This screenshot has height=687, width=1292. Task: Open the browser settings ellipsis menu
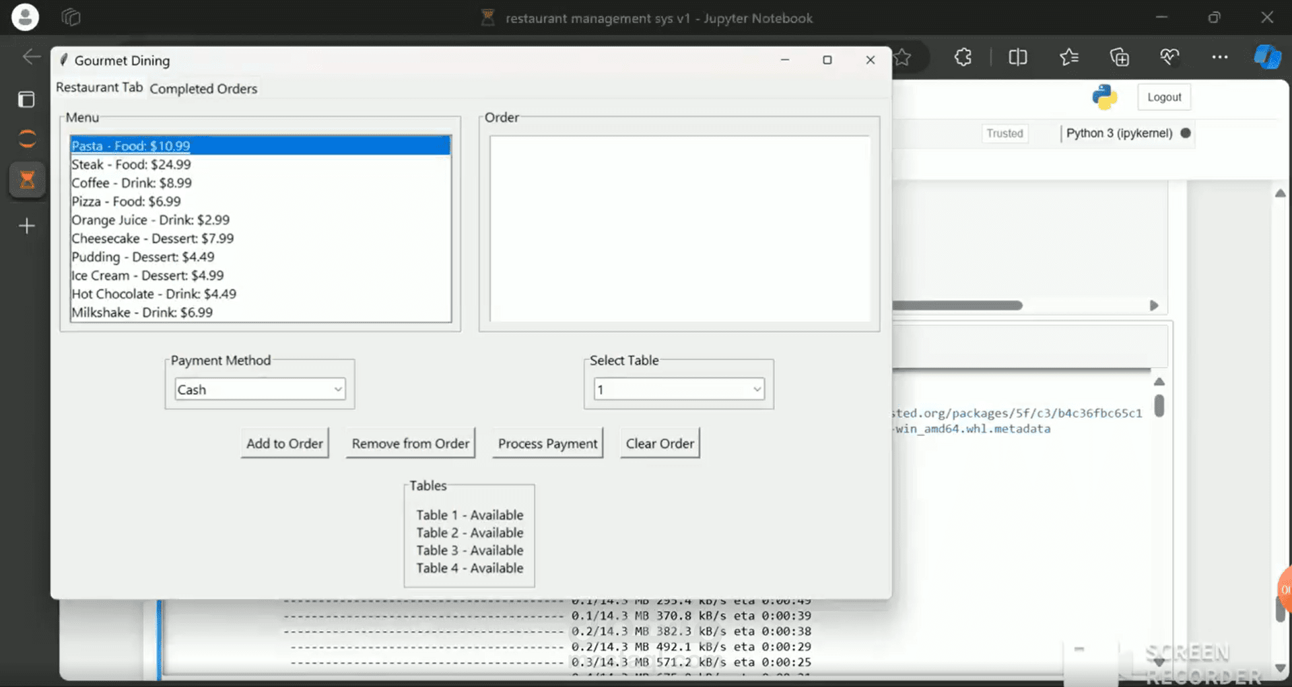1220,57
